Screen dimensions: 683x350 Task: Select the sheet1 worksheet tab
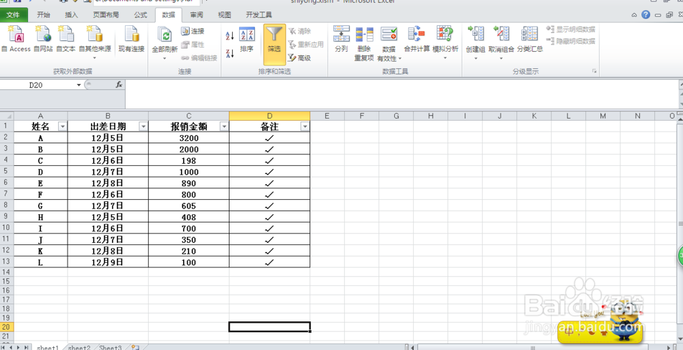point(48,347)
